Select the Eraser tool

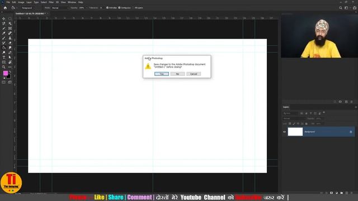point(10,43)
